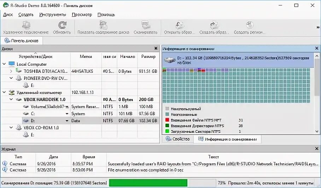Click the Show Disk Contents toolbar icon
The image size is (321, 188).
(x=103, y=25)
